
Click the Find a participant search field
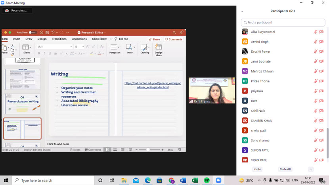[283, 23]
